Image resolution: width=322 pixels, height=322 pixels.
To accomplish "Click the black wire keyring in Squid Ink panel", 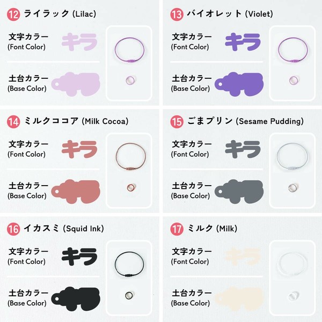I will click(129, 264).
